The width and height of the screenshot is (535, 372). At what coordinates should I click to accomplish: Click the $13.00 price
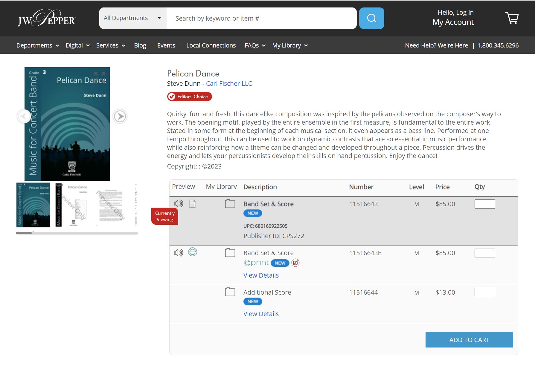click(x=445, y=293)
